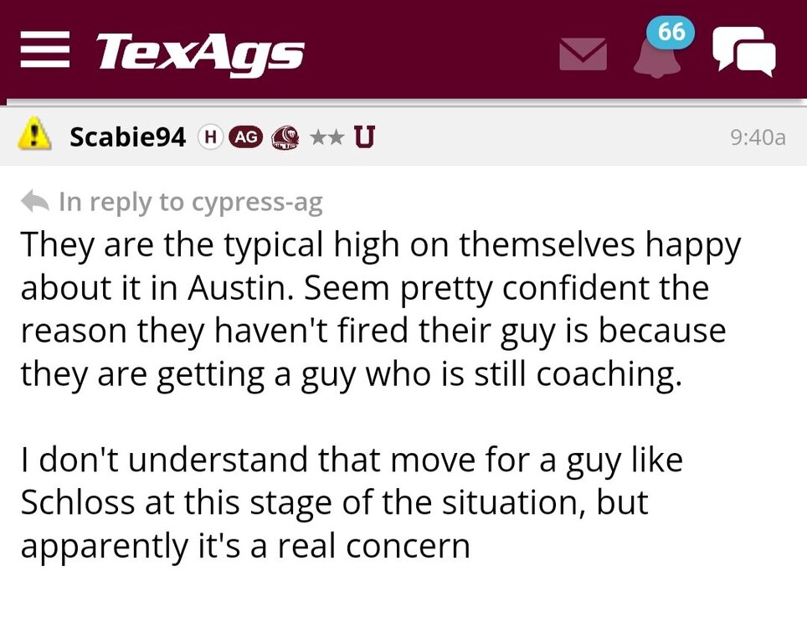
Task: Click the two-star rating badge
Action: click(x=326, y=136)
